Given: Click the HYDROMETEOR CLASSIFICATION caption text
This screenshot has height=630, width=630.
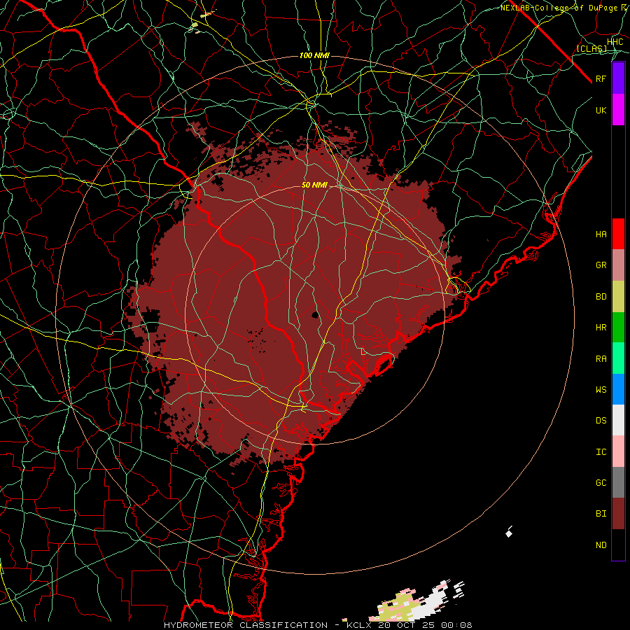Looking at the screenshot, I should [246, 625].
